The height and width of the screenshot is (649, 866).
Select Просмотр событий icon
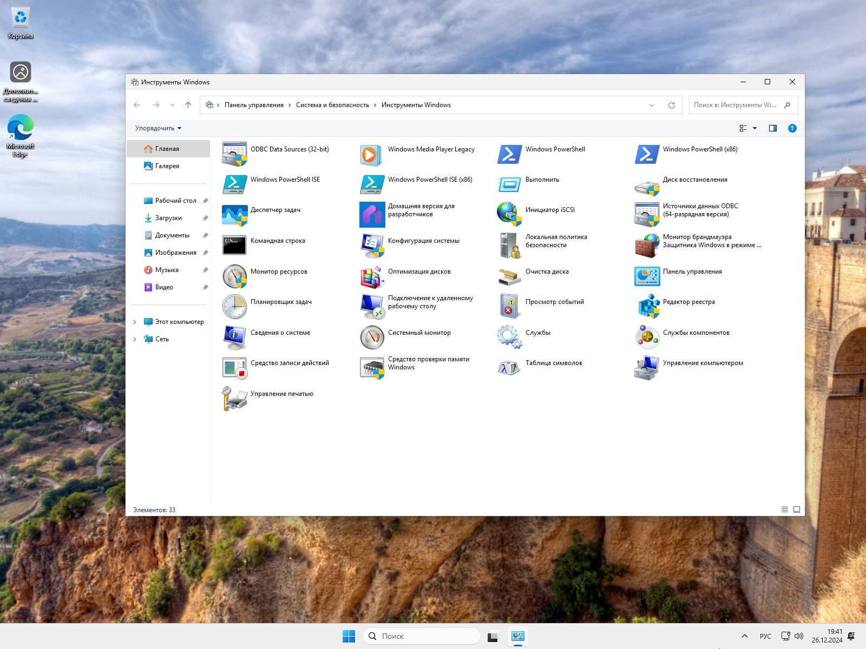point(509,307)
